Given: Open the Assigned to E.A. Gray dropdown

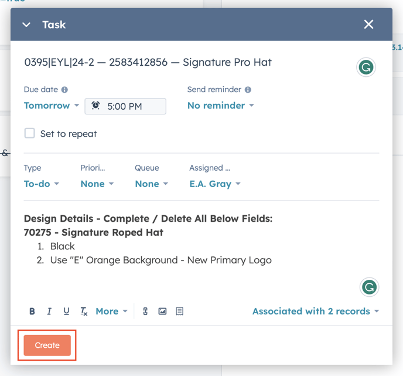Looking at the screenshot, I should [214, 184].
